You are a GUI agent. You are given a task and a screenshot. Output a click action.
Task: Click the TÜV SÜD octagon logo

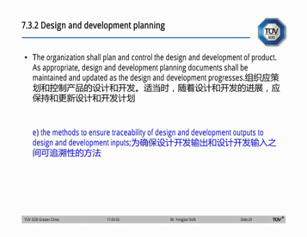(x=272, y=32)
